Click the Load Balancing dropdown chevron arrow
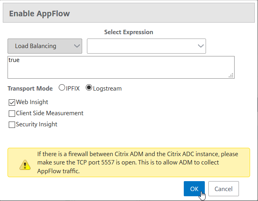Screen dimensions: 258x201 [x=77, y=46]
